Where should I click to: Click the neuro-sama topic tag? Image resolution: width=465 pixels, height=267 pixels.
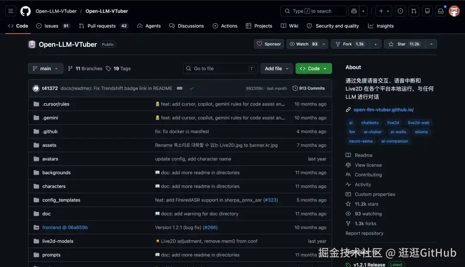361,141
